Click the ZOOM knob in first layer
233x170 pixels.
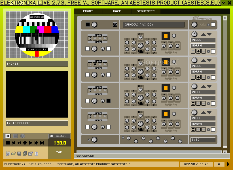[141, 37]
